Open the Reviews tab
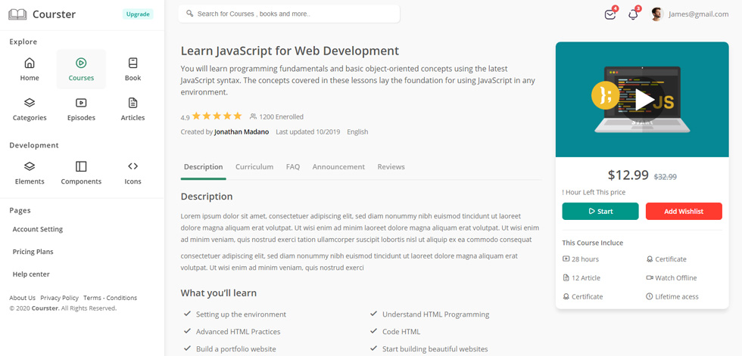 tap(391, 167)
